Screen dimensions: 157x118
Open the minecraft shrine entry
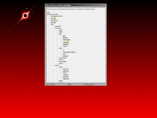coord(66,69)
